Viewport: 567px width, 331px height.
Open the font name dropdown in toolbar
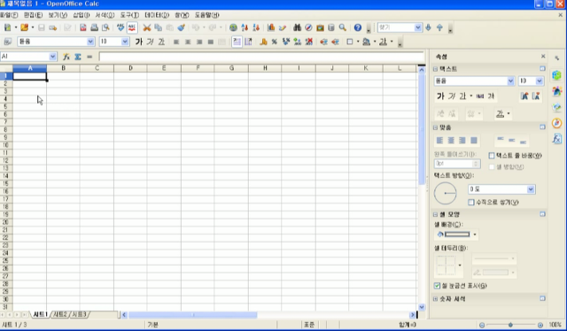[x=90, y=42]
